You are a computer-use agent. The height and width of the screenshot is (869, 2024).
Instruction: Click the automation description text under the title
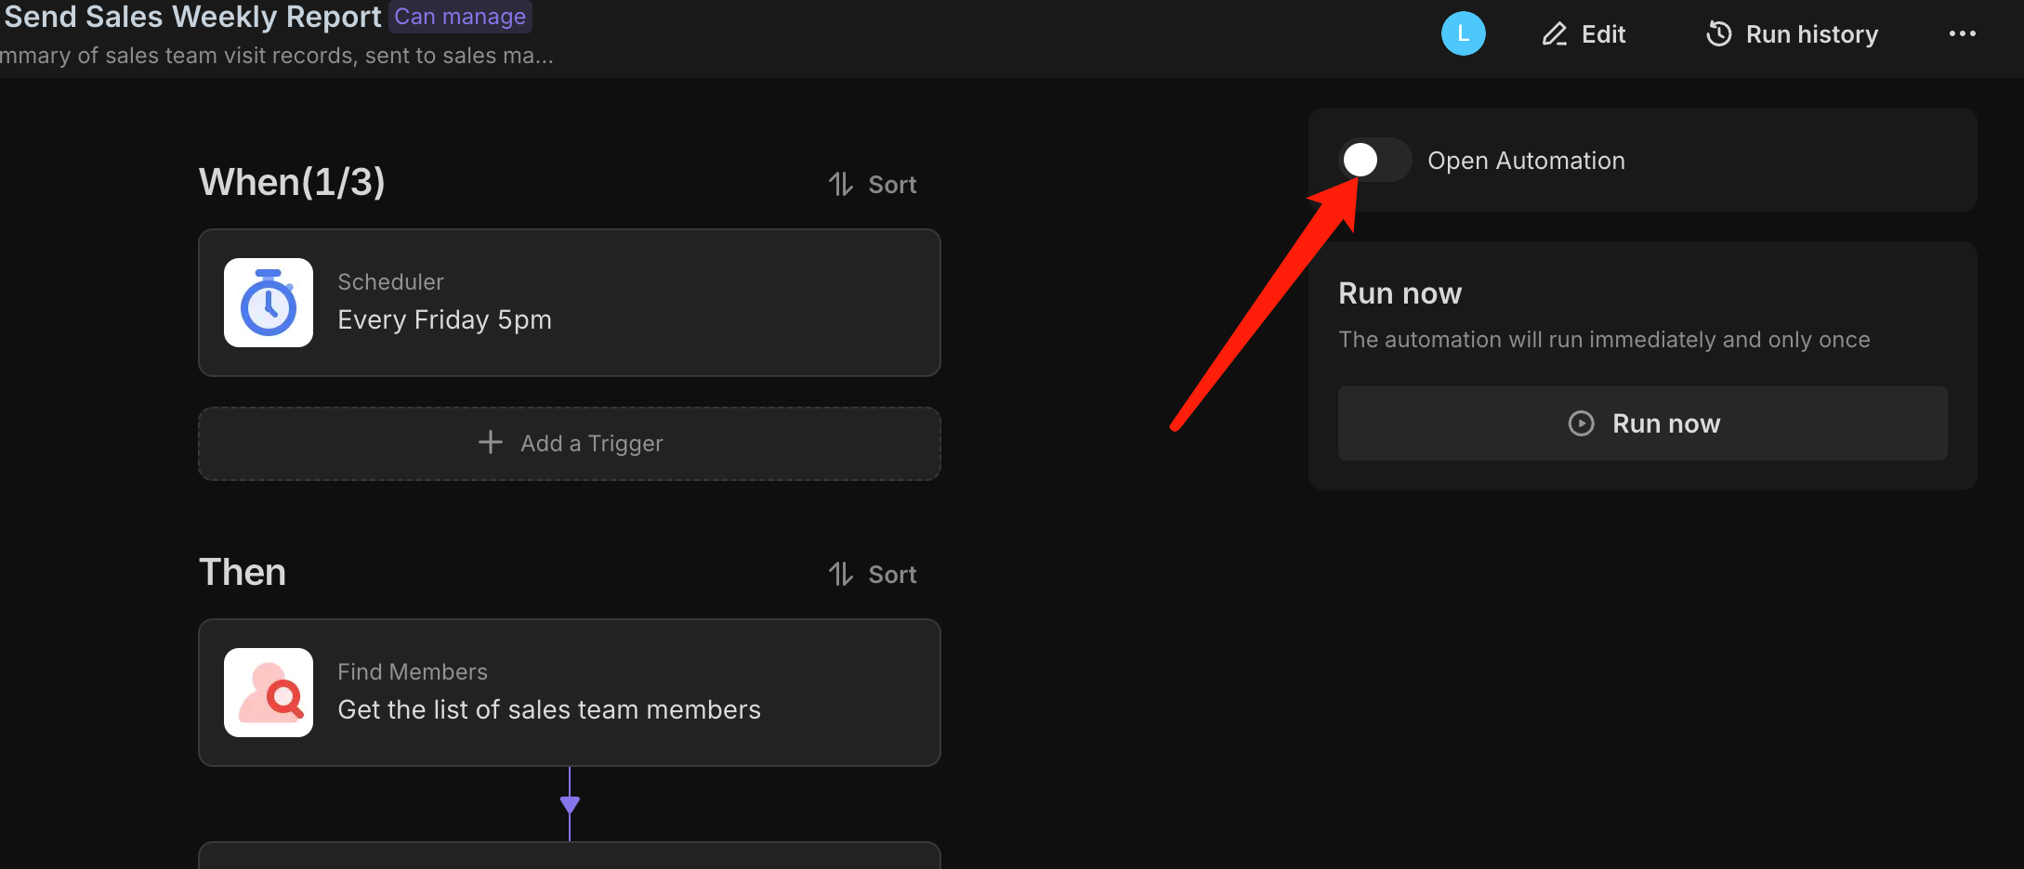tap(277, 56)
